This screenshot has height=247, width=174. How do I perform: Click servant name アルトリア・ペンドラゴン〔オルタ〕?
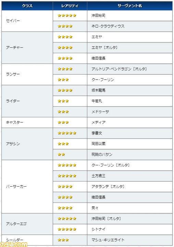(119, 69)
